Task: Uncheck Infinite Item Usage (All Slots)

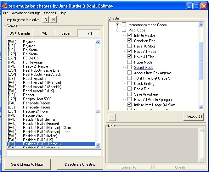Action: (129, 105)
